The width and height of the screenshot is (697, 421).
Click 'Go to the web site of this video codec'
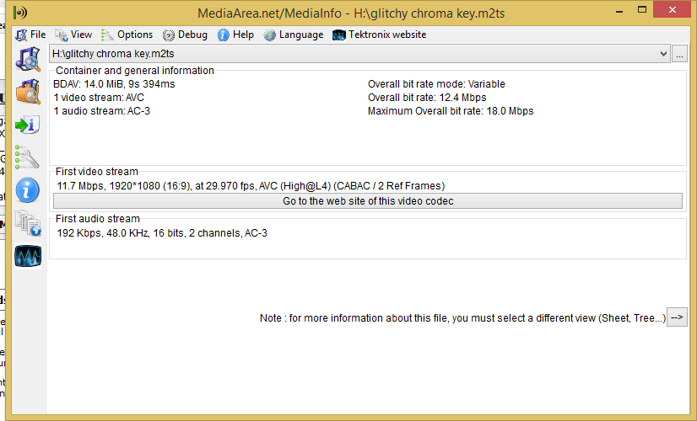point(368,201)
